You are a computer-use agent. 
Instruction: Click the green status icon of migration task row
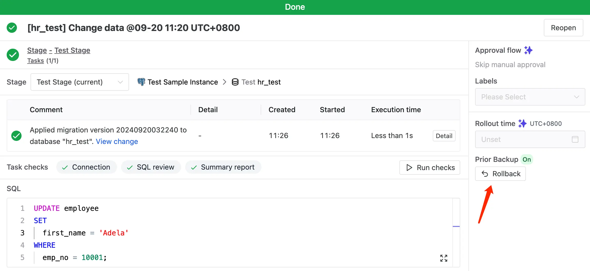(16, 136)
